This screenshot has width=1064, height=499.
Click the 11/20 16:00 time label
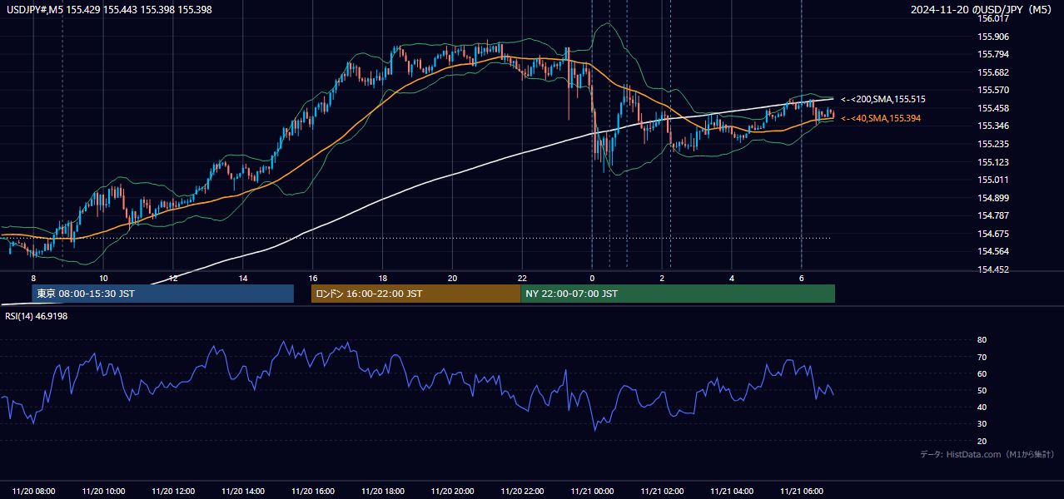pos(313,492)
